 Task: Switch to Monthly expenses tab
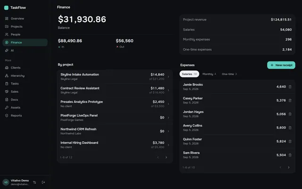coord(209,74)
